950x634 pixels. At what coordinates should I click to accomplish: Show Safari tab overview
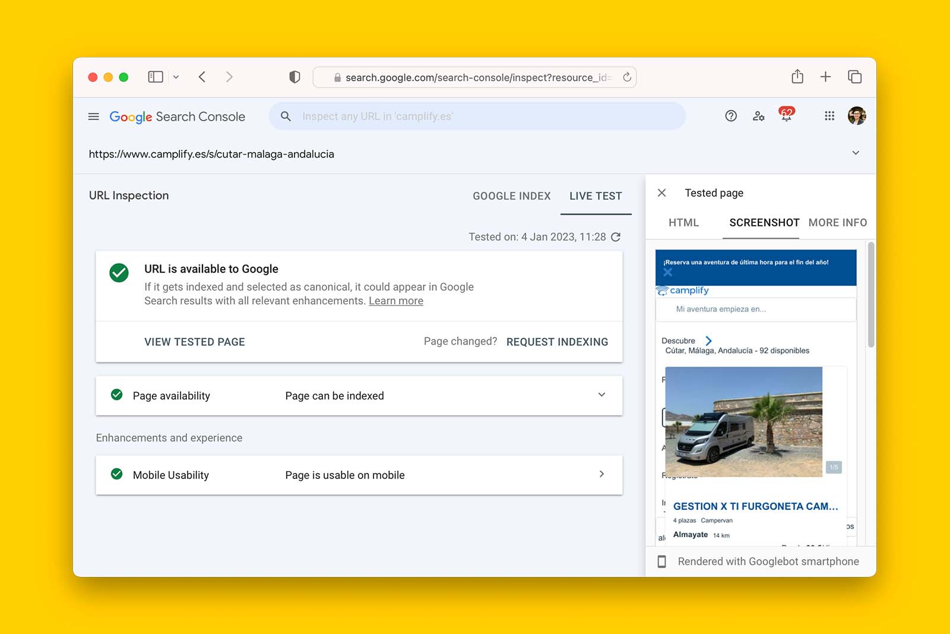tap(854, 77)
